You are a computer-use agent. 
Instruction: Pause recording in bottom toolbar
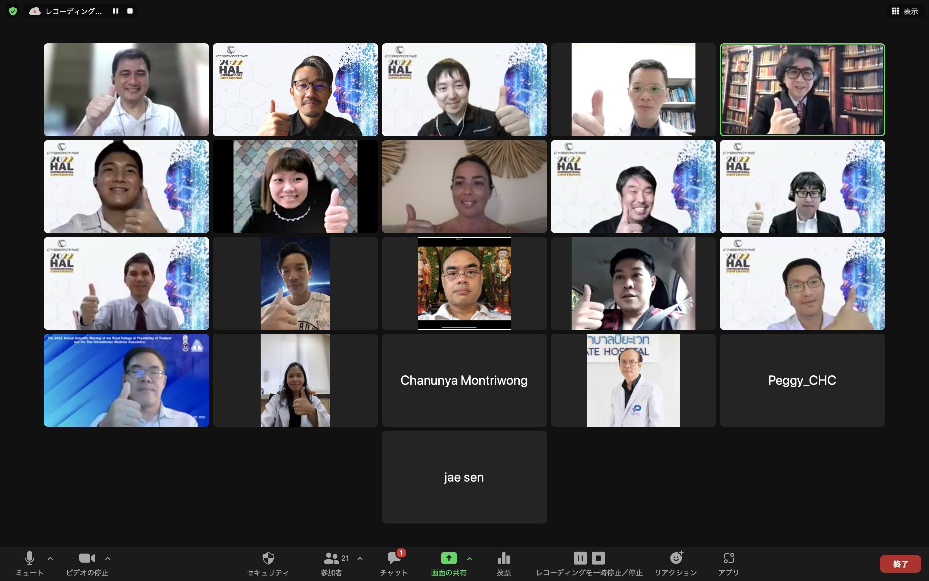click(x=580, y=557)
